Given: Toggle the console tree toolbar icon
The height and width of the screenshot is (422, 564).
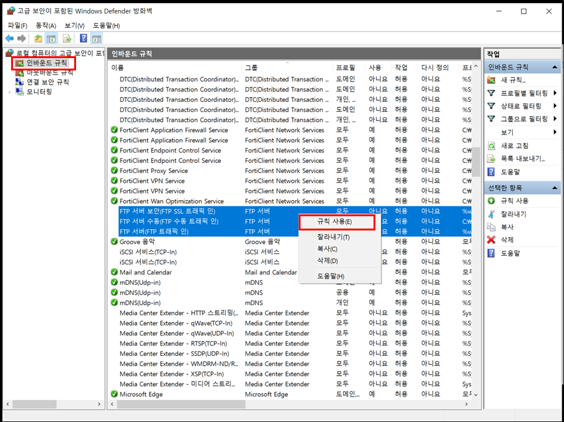Looking at the screenshot, I should (51, 38).
